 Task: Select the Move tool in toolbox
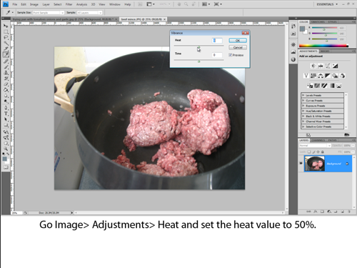6,26
